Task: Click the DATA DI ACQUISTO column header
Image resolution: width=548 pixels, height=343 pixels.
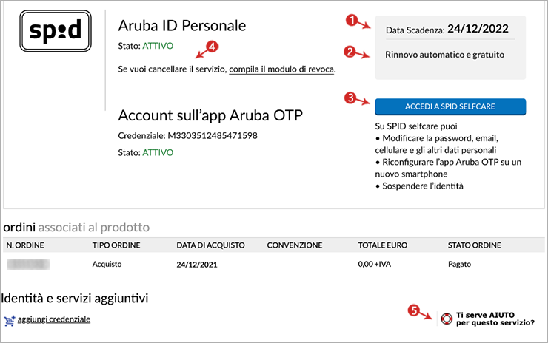Action: point(210,245)
